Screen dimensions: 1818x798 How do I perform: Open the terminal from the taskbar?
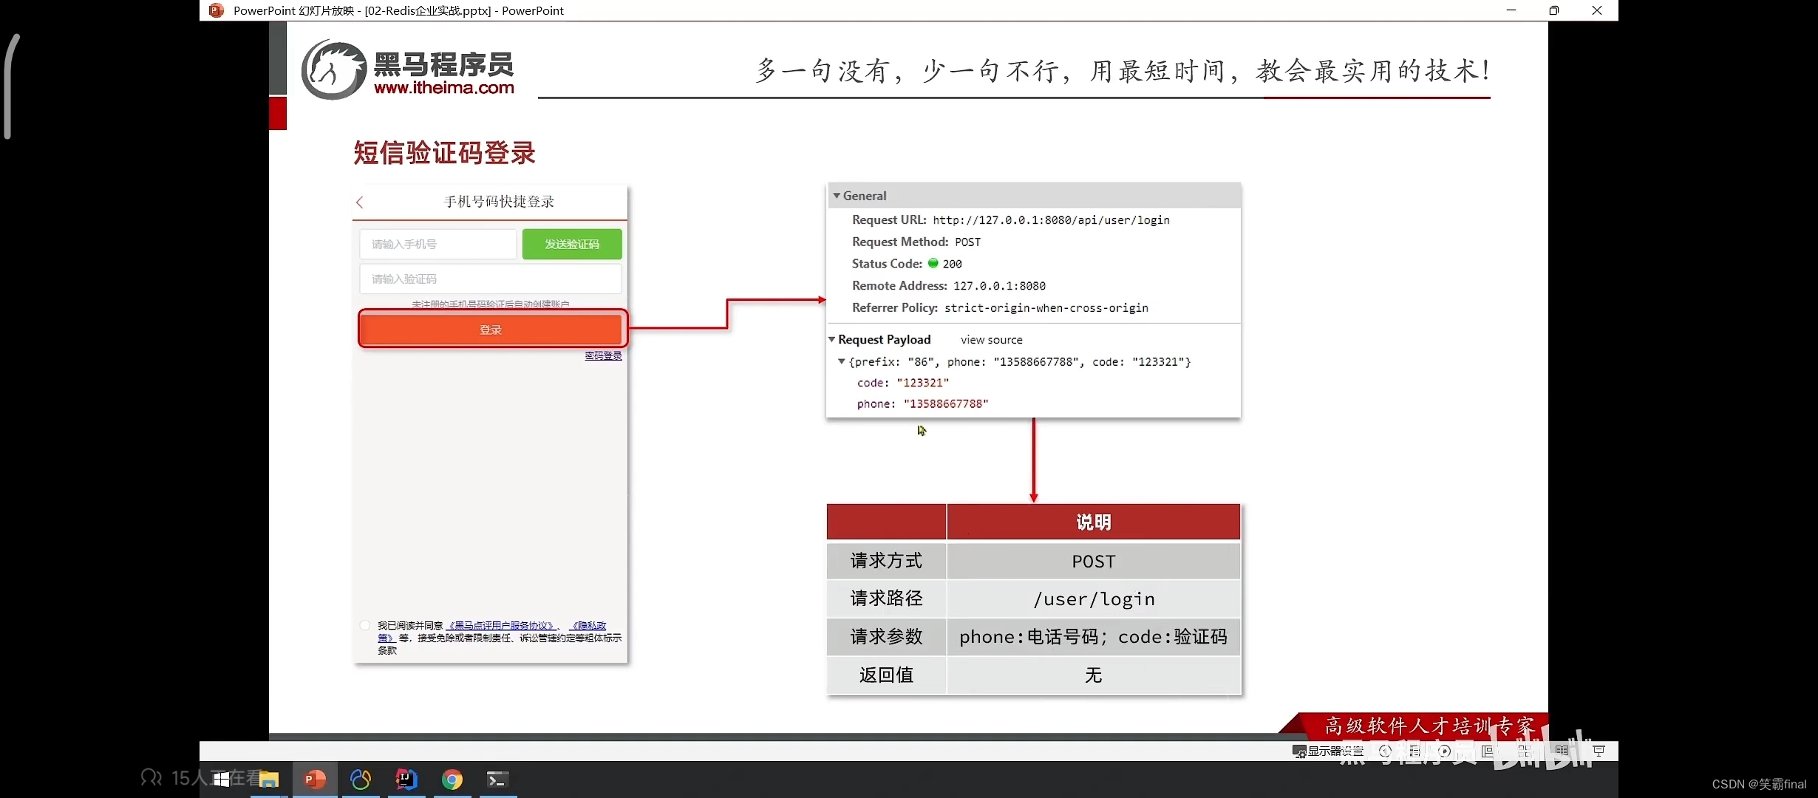tap(497, 779)
